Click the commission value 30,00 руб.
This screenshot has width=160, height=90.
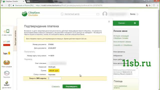pos(52,67)
